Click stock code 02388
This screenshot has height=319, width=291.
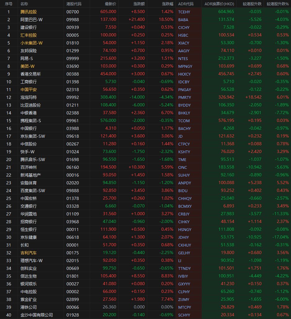73,113
